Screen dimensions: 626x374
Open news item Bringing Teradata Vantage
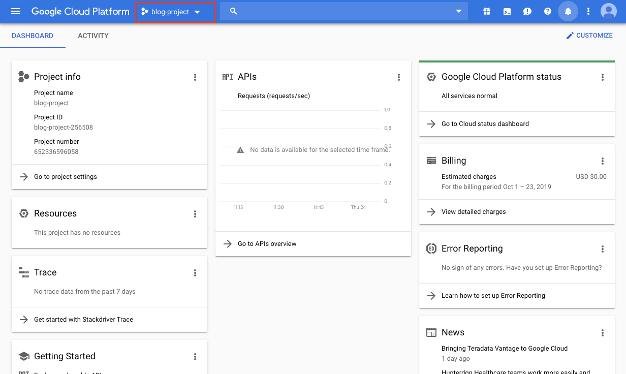coord(505,349)
